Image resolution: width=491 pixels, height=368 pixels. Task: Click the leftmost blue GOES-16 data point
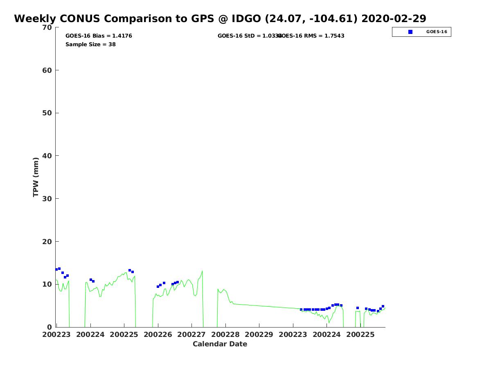[x=56, y=269]
